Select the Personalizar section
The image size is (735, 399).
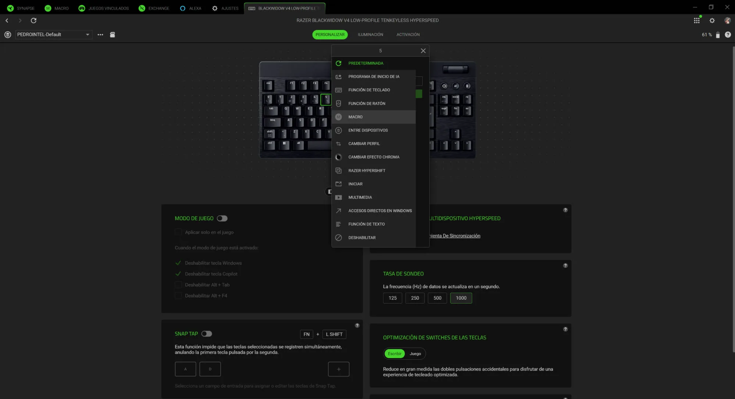coord(330,35)
